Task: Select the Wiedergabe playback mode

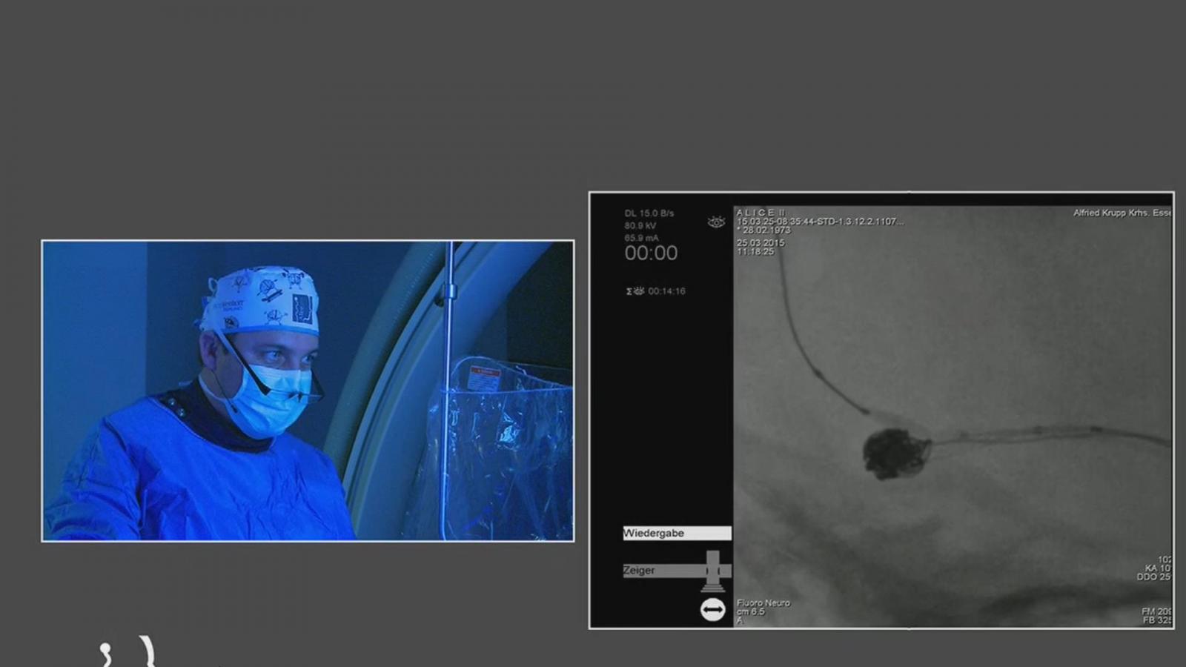Action: [677, 533]
